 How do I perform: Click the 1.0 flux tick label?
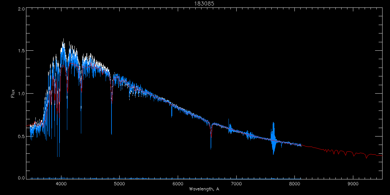21,94
